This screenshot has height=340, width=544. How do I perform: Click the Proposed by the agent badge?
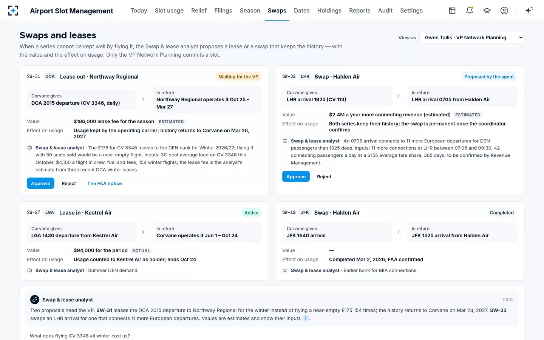coord(489,77)
